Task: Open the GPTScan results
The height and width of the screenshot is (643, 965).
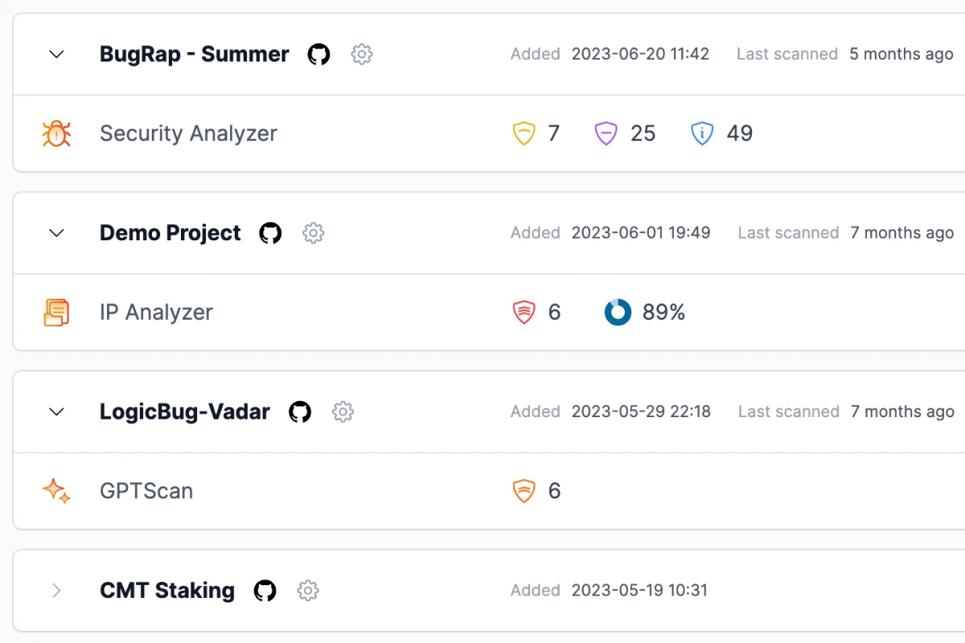Action: 146,490
